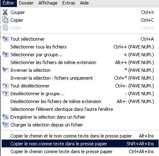Click the Désélectionner le groupe icon
The image size is (159, 156).
(x=5, y=94)
